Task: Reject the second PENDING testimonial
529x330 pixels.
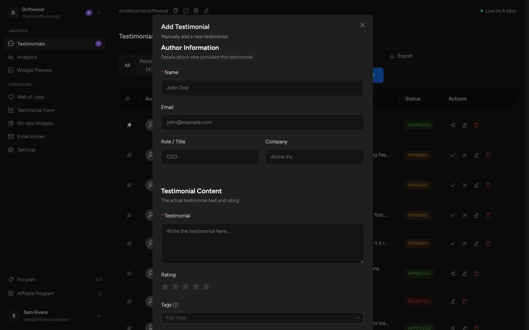Action: (x=465, y=185)
